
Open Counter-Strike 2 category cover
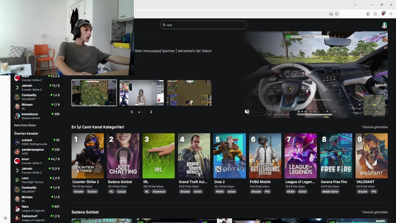(88, 156)
